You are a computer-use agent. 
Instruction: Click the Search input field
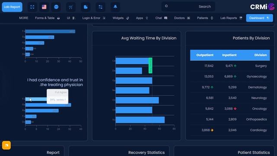tap(188, 7)
